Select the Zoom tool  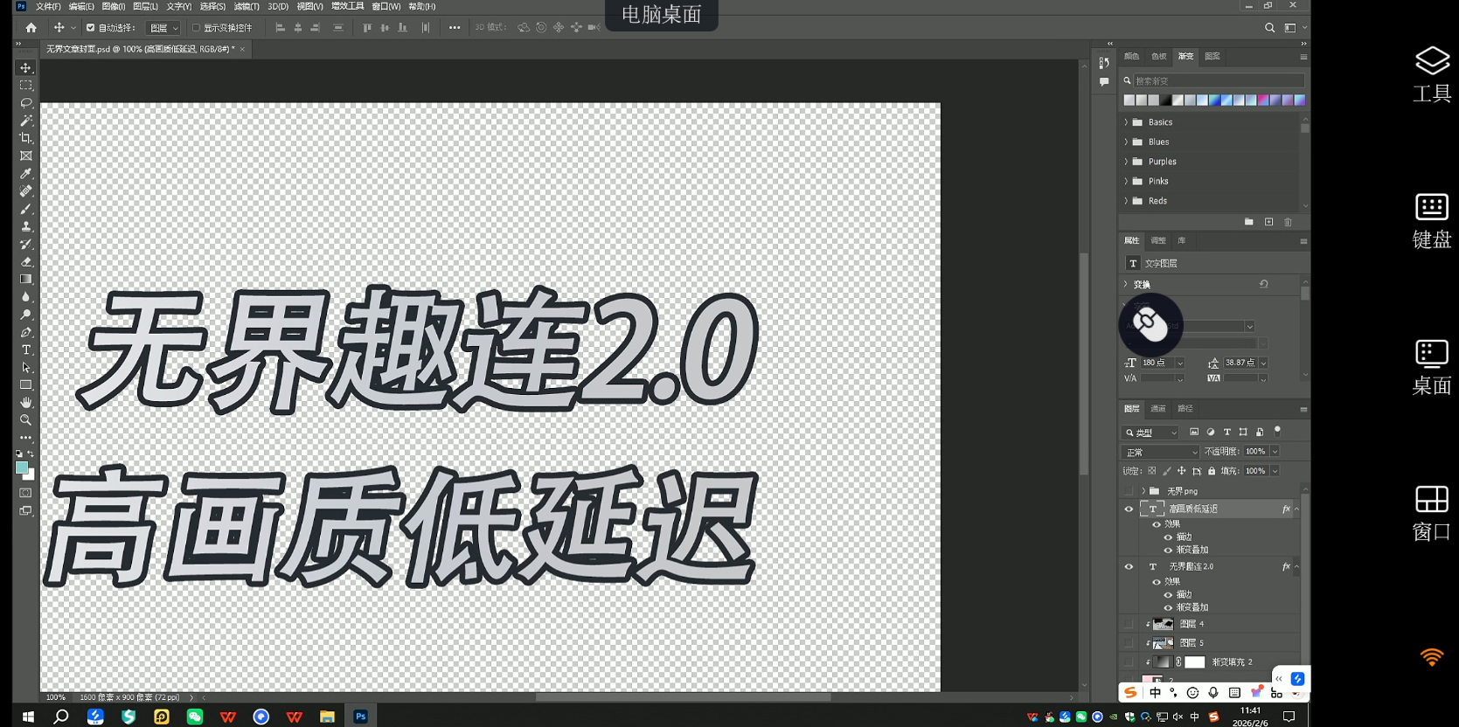tap(26, 420)
